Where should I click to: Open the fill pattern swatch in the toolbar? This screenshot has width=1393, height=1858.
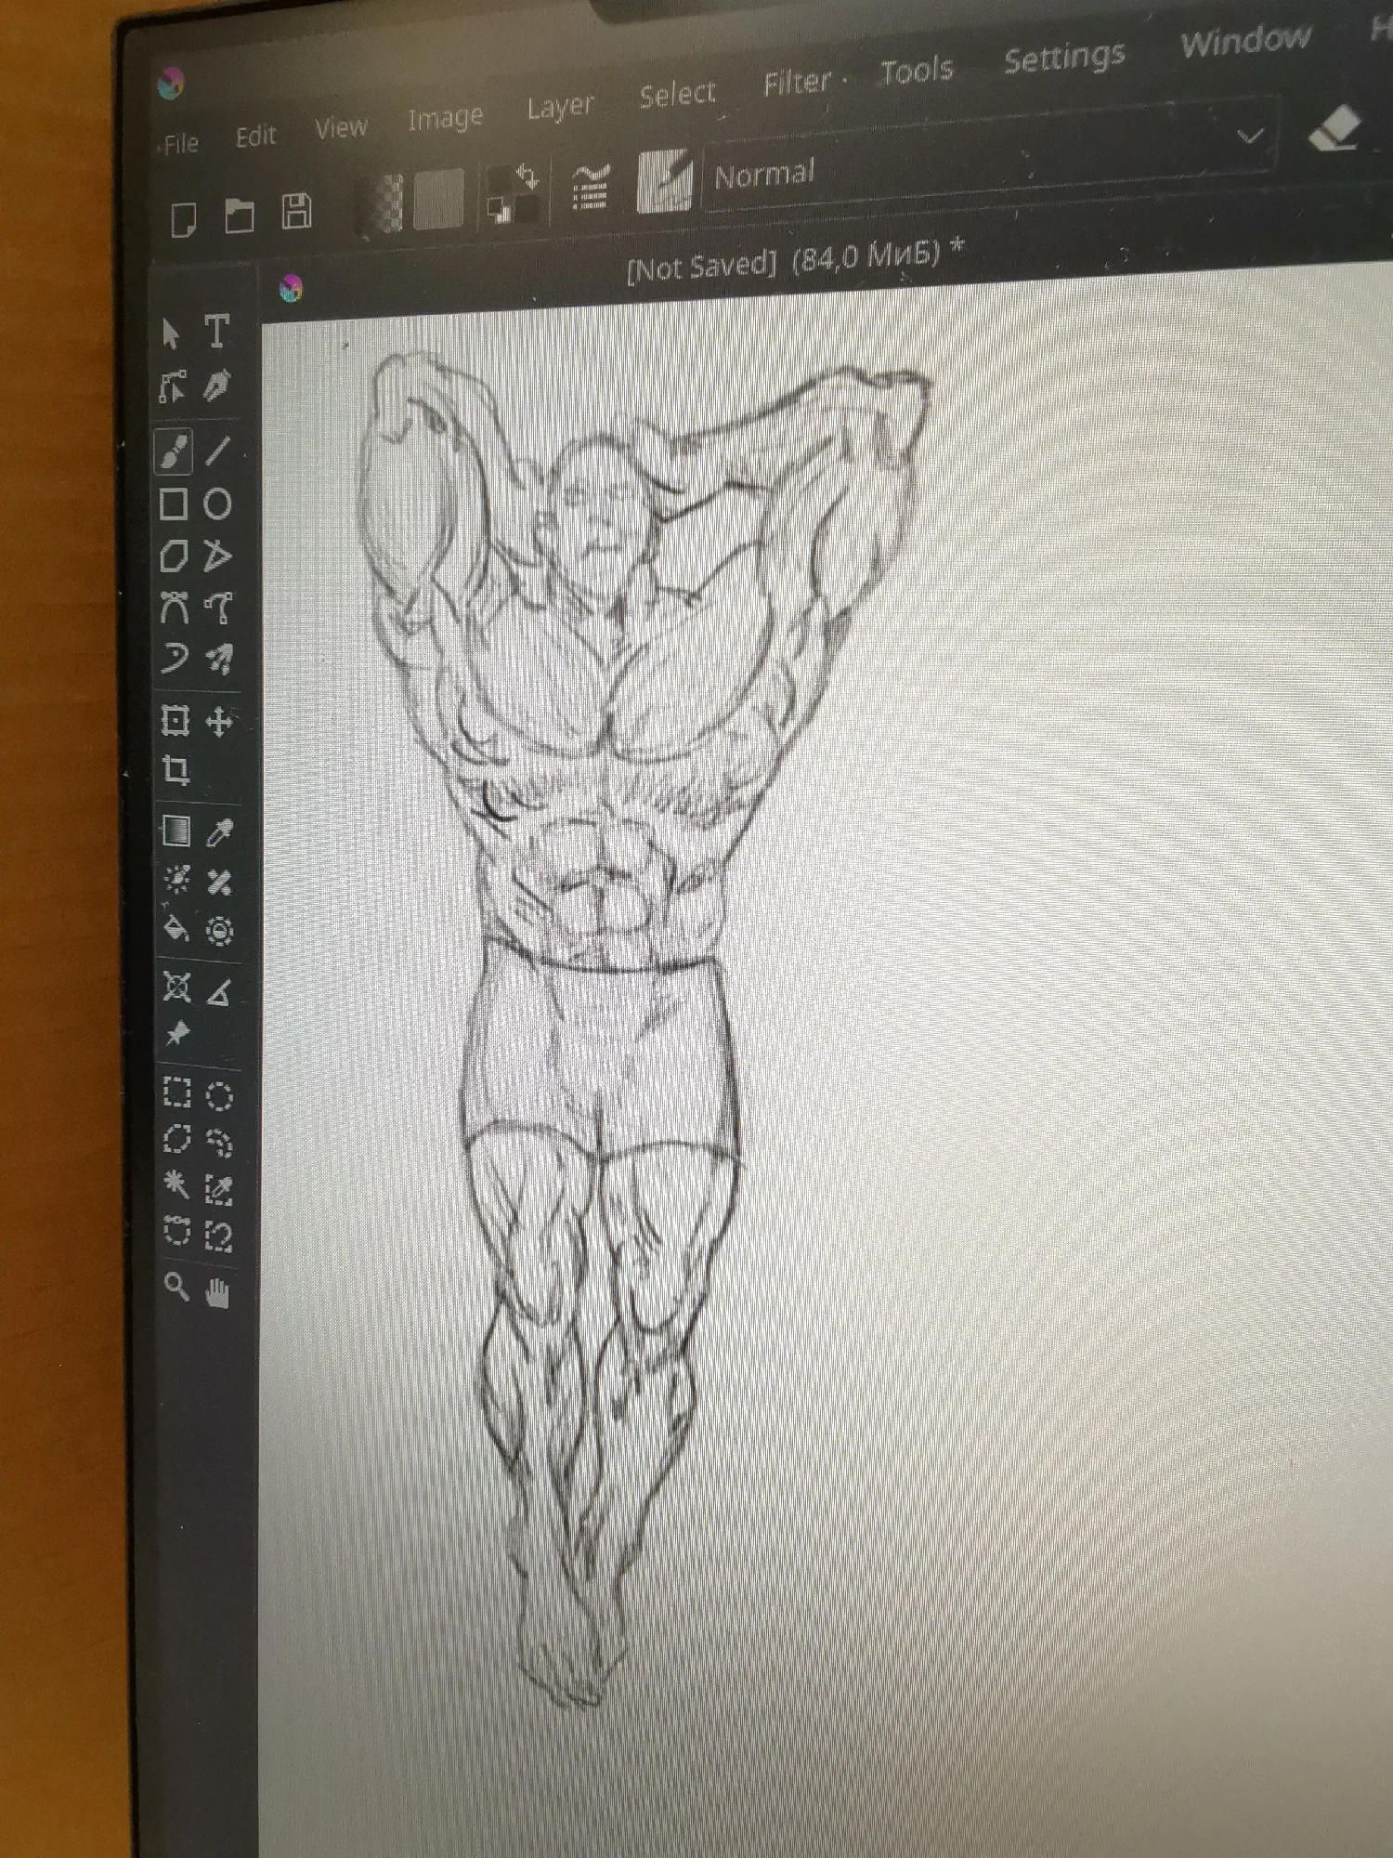click(438, 198)
